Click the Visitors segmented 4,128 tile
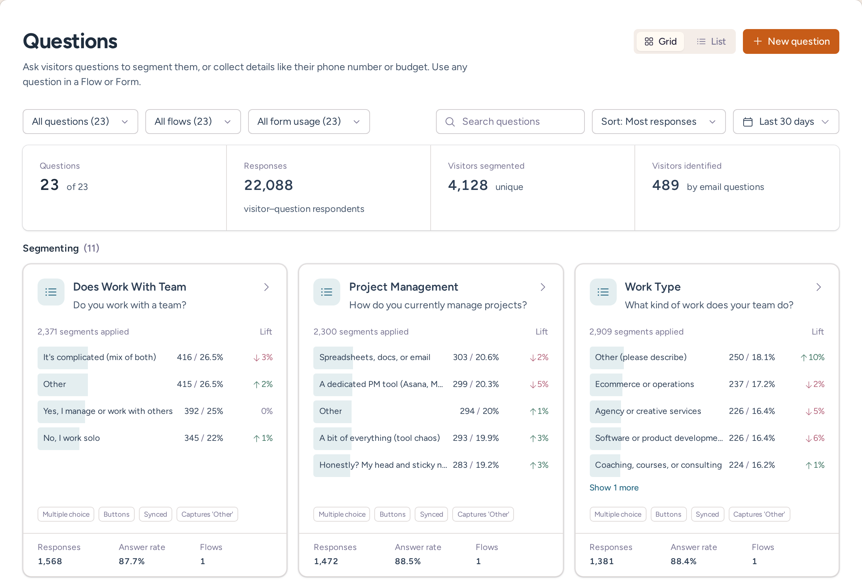This screenshot has width=862, height=584. 533,187
